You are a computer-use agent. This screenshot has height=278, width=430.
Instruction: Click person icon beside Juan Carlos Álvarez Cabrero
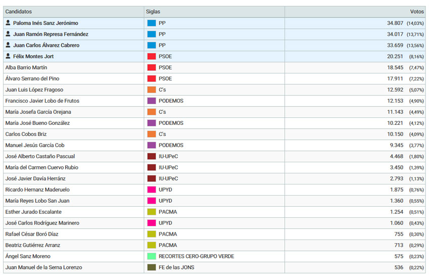click(8, 45)
